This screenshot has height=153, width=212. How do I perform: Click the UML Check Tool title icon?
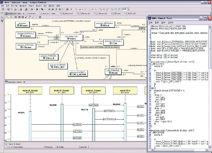click(150, 18)
